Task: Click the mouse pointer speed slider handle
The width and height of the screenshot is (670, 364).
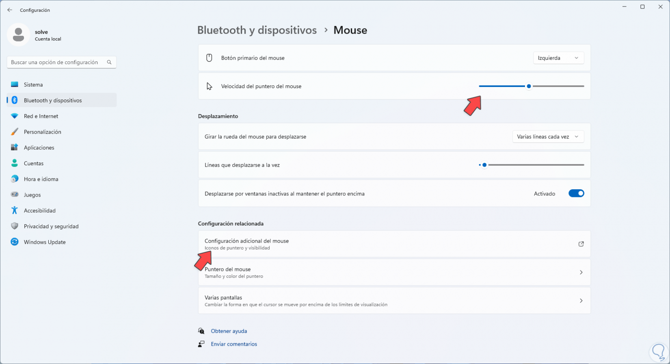Action: click(529, 86)
